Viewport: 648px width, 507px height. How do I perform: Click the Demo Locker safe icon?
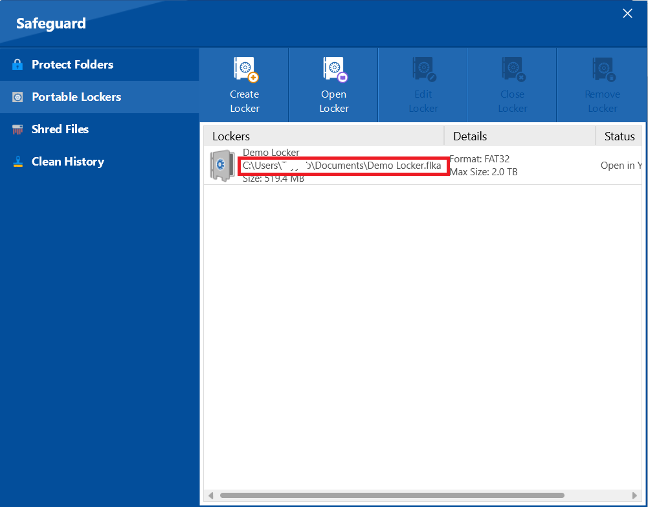coord(222,166)
